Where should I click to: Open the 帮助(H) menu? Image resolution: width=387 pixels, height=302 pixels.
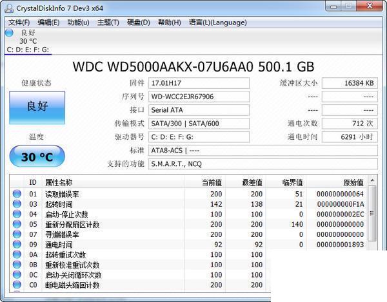pyautogui.click(x=170, y=23)
